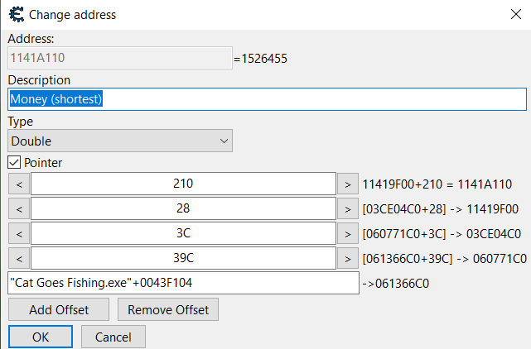
Task: Increase the 210 offset with right arrow
Action: tap(348, 184)
